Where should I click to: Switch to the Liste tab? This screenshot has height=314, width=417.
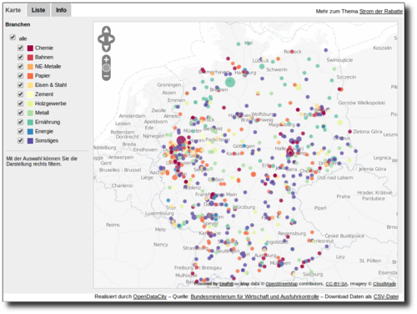(x=38, y=10)
